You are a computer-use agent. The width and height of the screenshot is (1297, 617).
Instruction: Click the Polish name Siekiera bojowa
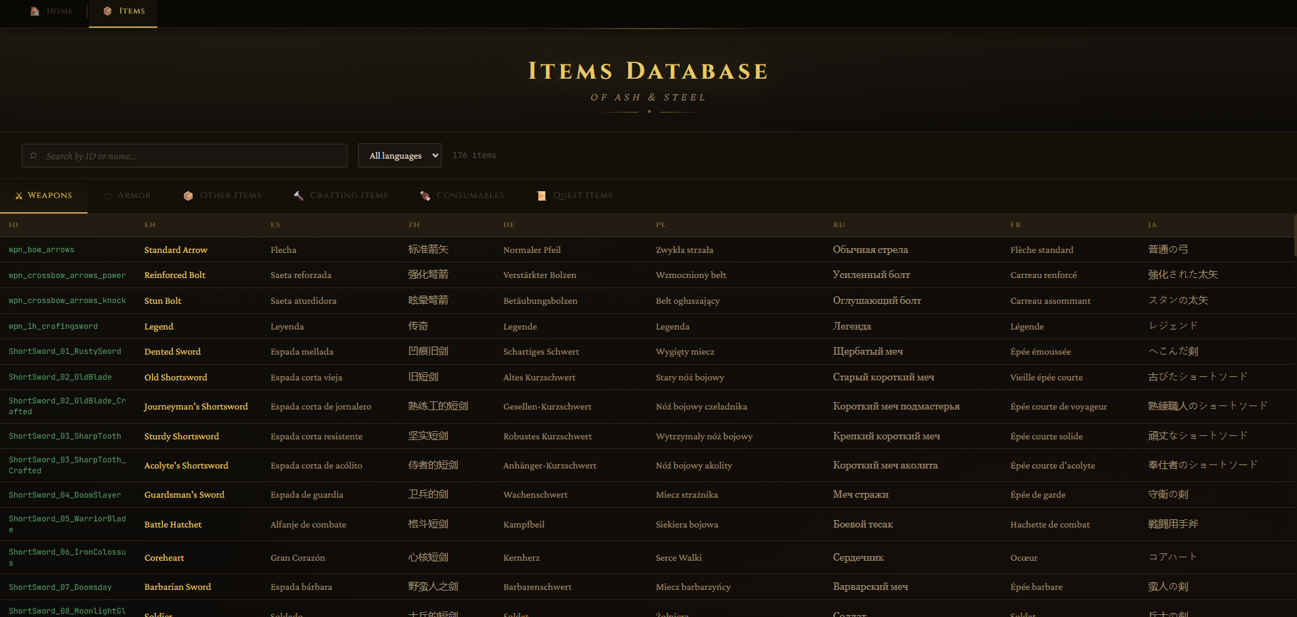687,524
